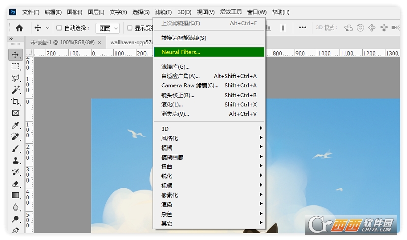Screen dimensions: 407x240
Task: Select the Polygonal Lasso tool
Action: (15, 78)
